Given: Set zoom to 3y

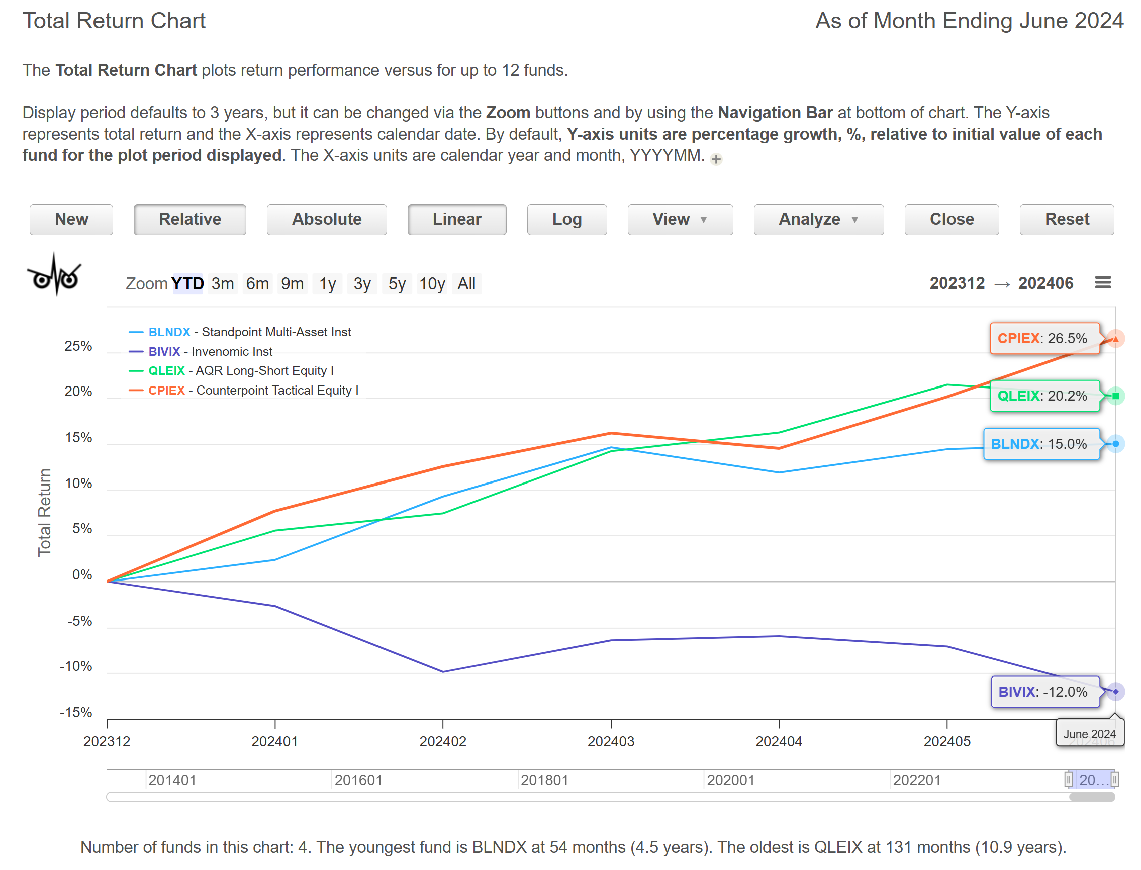Looking at the screenshot, I should tap(362, 283).
